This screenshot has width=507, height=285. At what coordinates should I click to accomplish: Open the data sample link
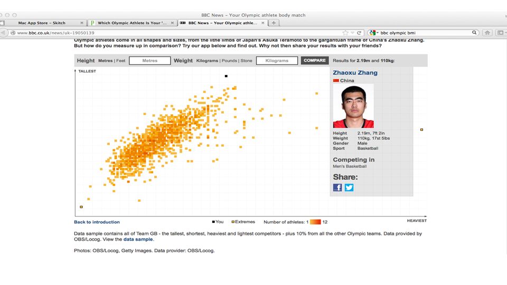[x=138, y=240]
